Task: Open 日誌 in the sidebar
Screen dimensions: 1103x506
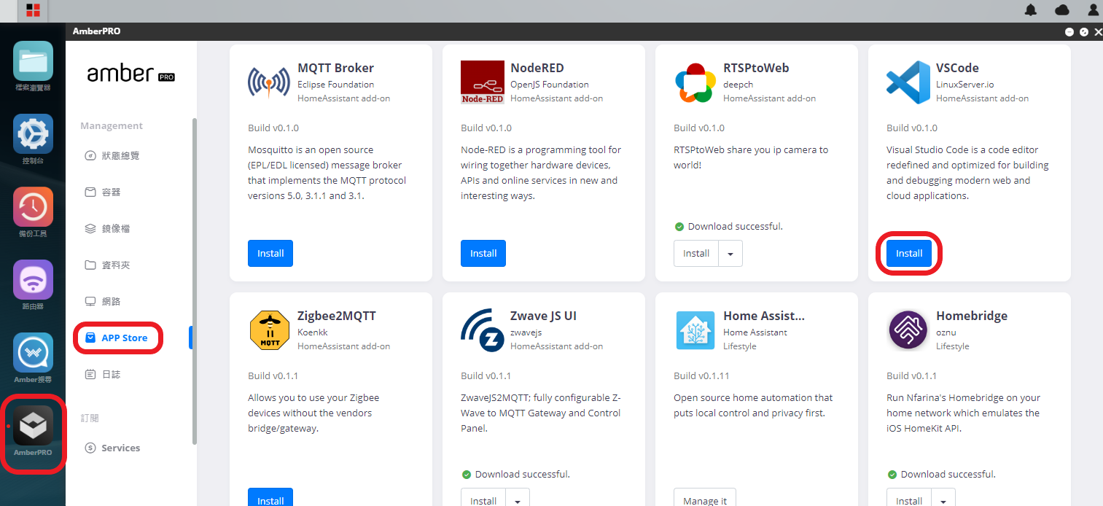Action: coord(103,374)
